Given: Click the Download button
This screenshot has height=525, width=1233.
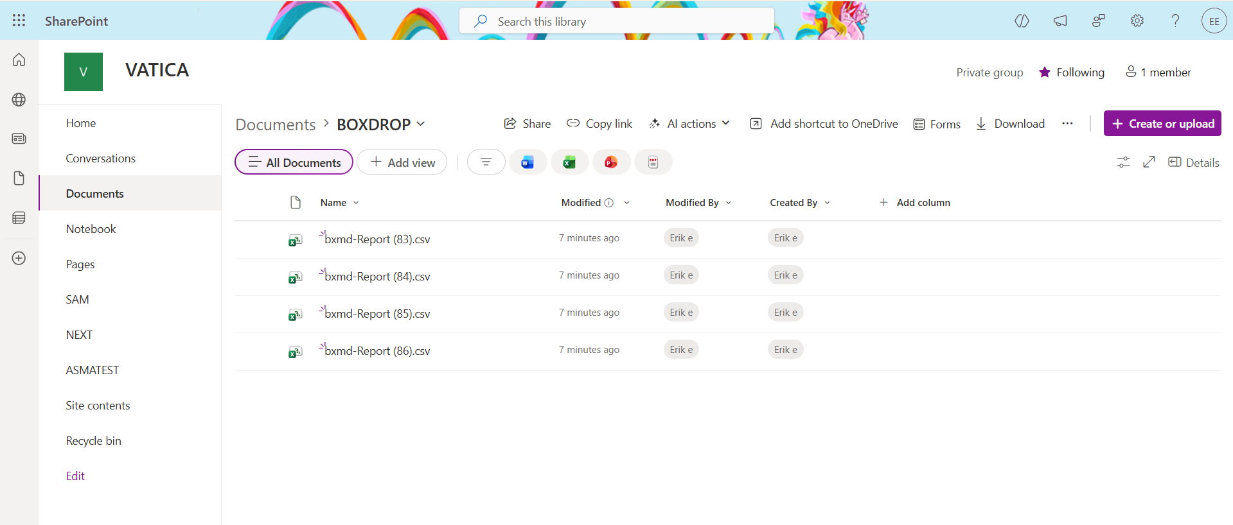Looking at the screenshot, I should (1010, 123).
